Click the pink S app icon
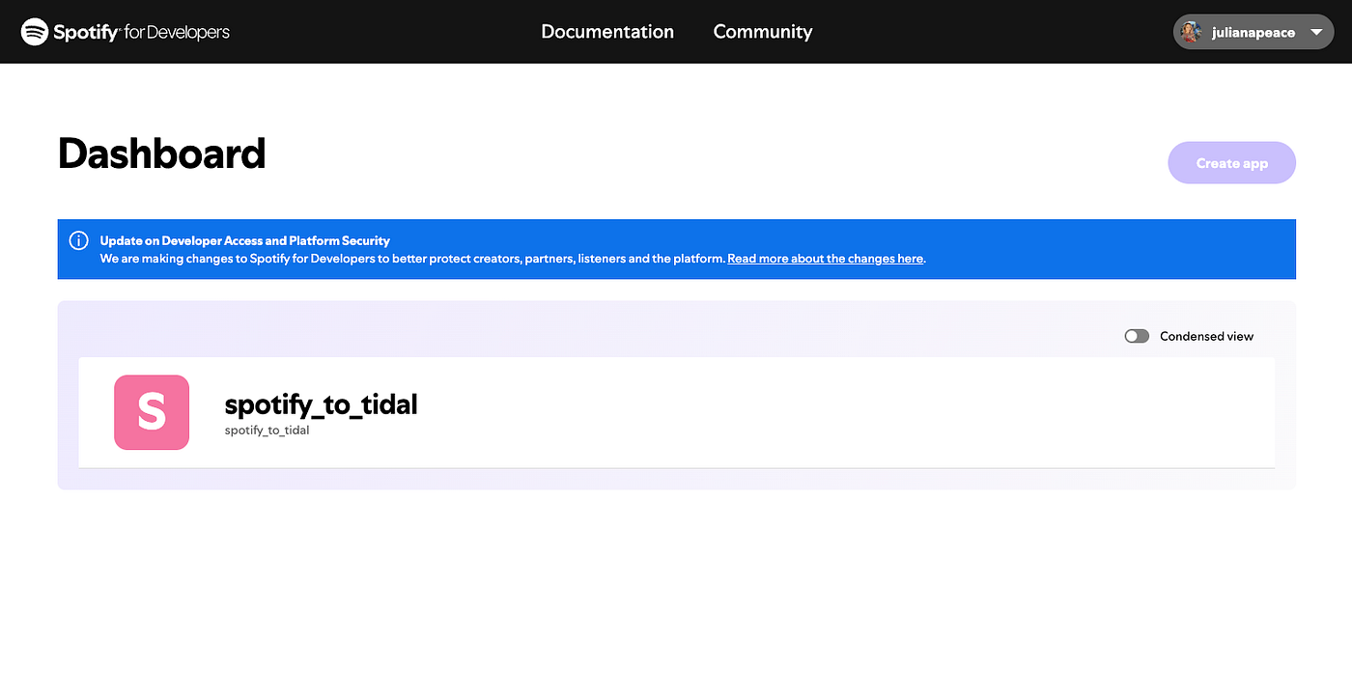The height and width of the screenshot is (695, 1352). [x=152, y=412]
